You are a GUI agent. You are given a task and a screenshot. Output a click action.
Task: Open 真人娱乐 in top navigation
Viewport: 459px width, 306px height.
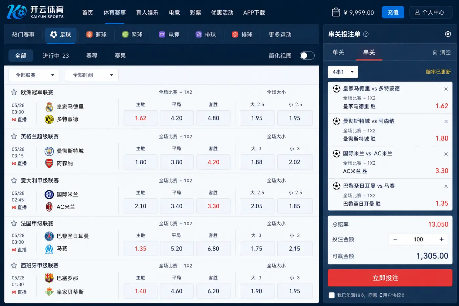coord(147,12)
